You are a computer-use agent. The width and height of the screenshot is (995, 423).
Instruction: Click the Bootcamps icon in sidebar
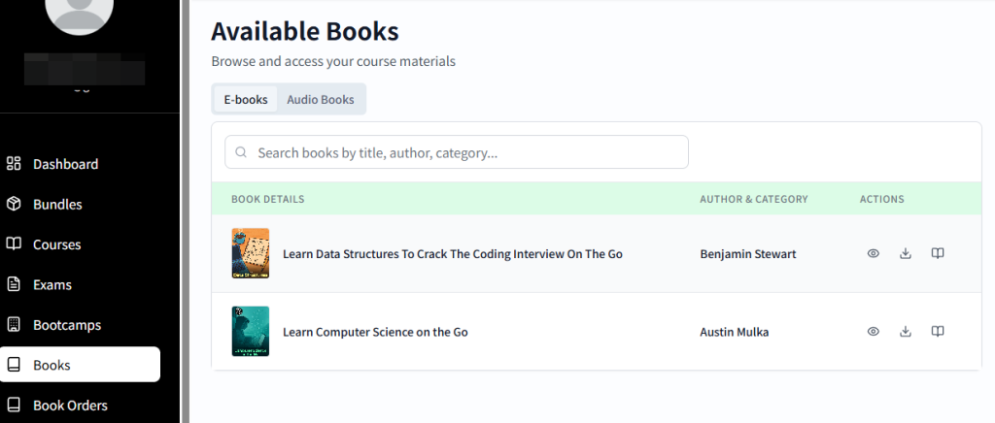(x=14, y=325)
